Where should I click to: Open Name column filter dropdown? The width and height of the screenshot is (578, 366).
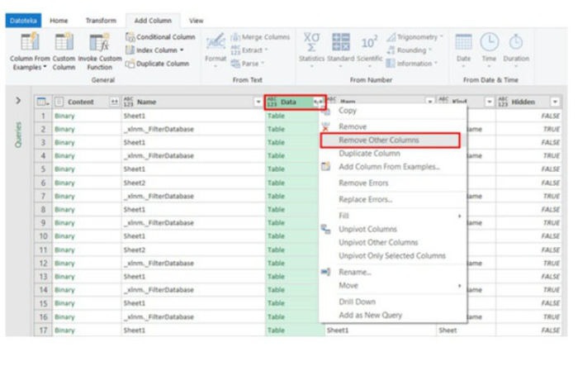(258, 102)
